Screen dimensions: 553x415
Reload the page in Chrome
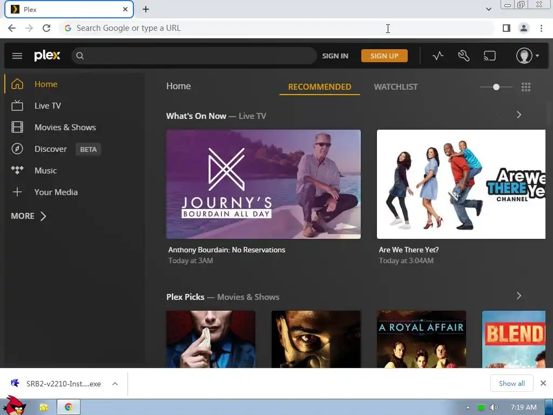(x=46, y=28)
